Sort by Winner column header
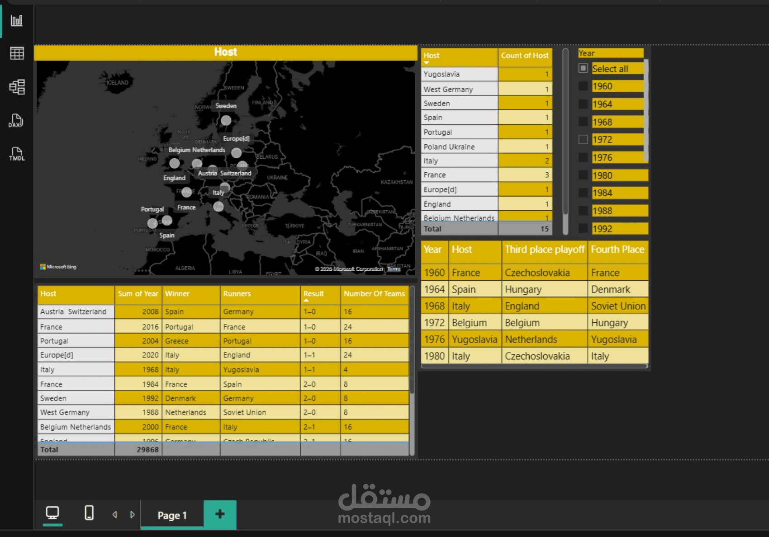The height and width of the screenshot is (537, 769). [x=191, y=294]
